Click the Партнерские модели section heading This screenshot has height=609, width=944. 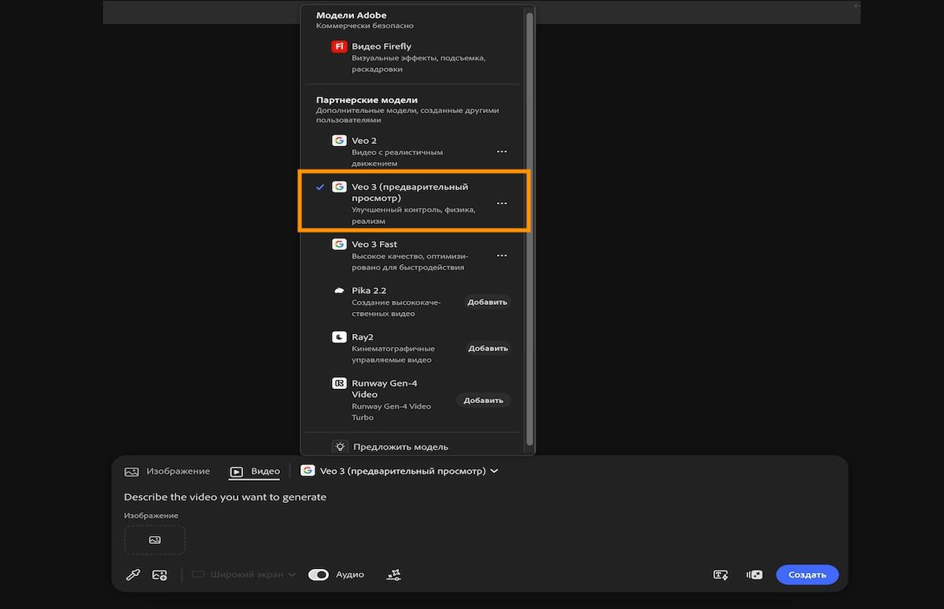coord(367,100)
